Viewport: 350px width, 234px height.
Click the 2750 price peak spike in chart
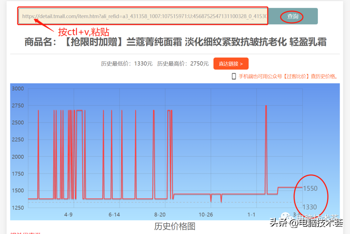[x=266, y=107]
